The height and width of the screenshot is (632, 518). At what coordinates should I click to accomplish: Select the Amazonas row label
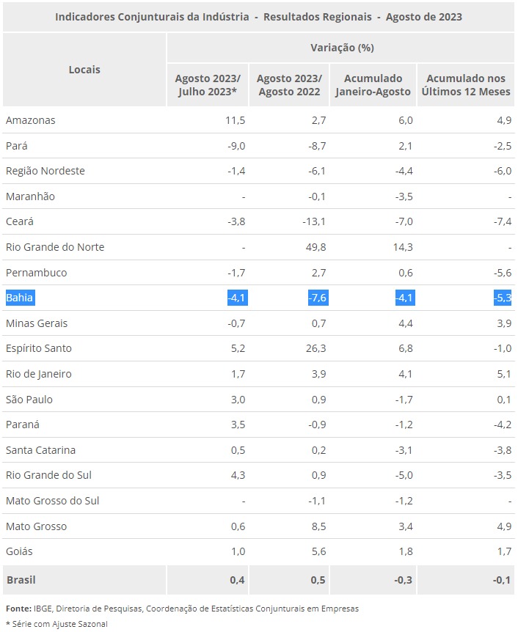31,120
